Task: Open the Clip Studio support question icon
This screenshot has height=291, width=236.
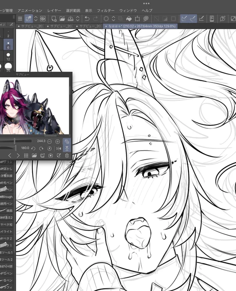Action: click(x=222, y=18)
